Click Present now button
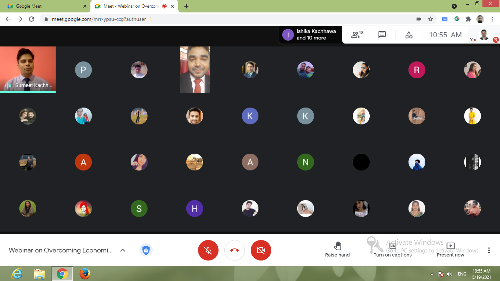The height and width of the screenshot is (281, 500). (x=450, y=250)
